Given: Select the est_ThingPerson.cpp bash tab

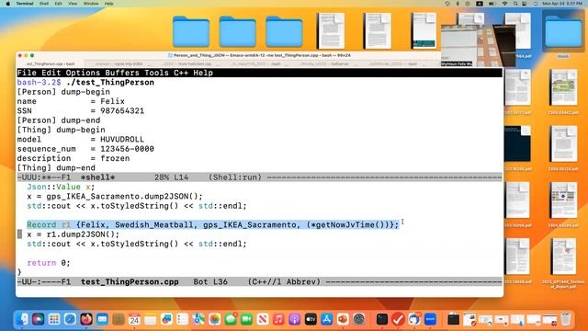Looking at the screenshot, I should pyautogui.click(x=51, y=63).
